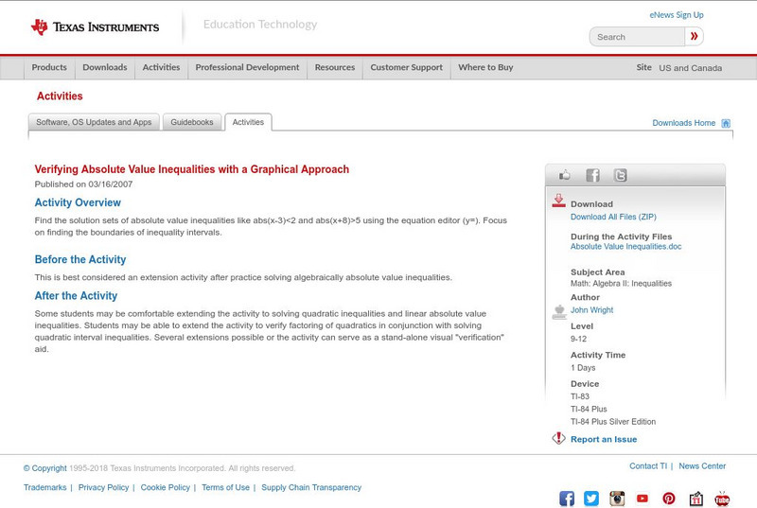Click the activity title Verifying Absolute Value Inequalities
Image resolution: width=757 pixels, height=508 pixels.
[192, 169]
